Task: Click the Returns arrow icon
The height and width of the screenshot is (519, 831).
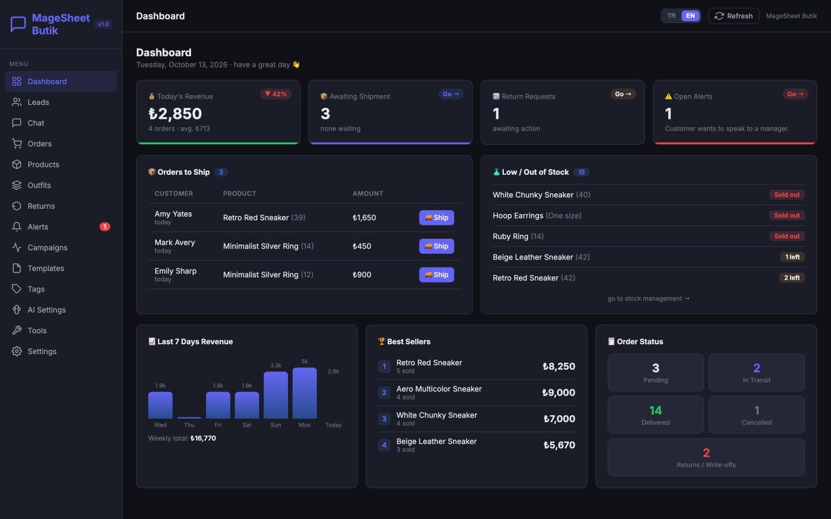Action: coord(17,206)
